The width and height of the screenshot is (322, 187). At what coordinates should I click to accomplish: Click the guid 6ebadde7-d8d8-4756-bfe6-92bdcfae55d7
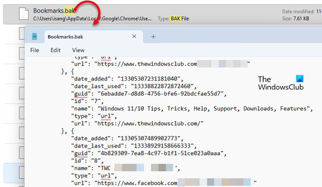coord(161,93)
